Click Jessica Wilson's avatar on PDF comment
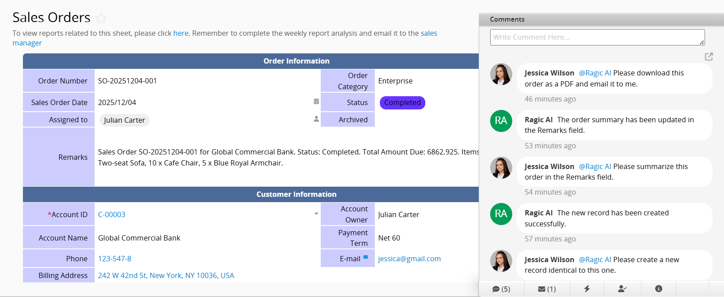Screen dimensions: 724x297 tap(501, 74)
